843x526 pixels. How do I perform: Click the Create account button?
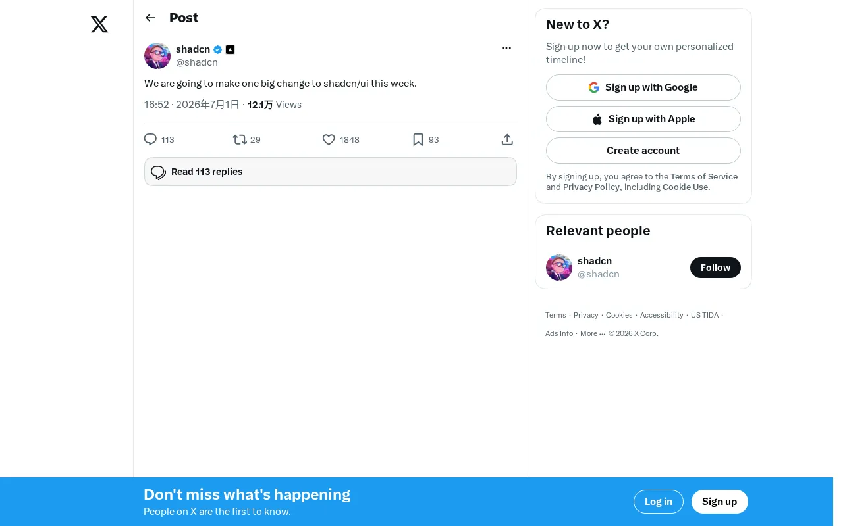[x=643, y=151]
